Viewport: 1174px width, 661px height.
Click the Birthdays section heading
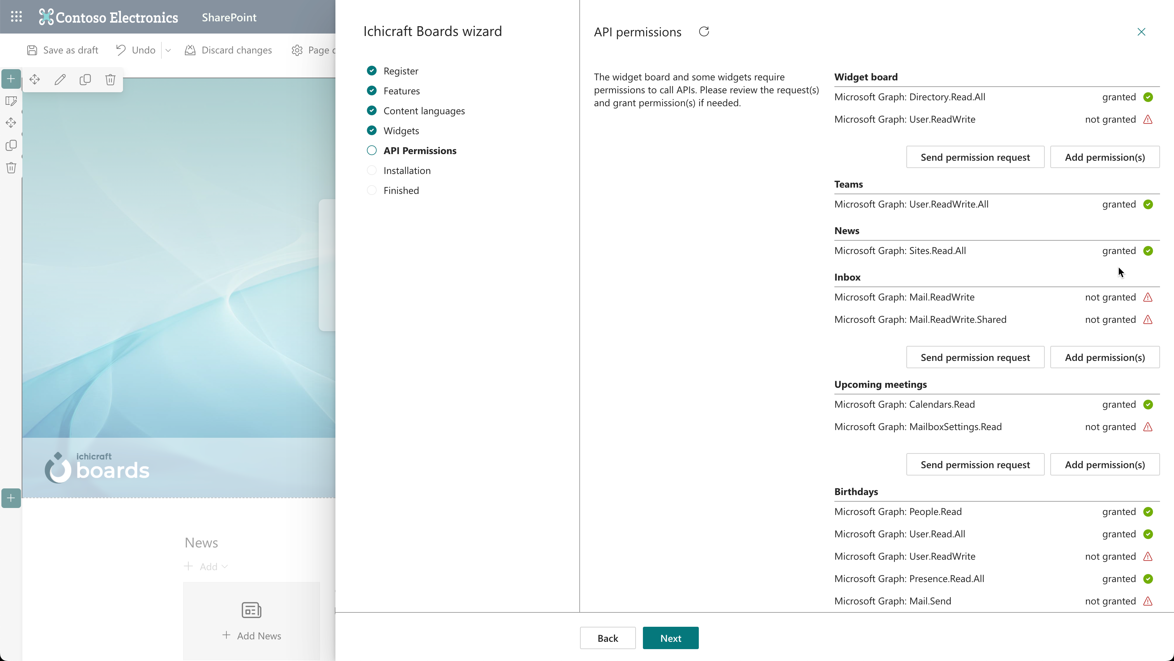(x=856, y=492)
